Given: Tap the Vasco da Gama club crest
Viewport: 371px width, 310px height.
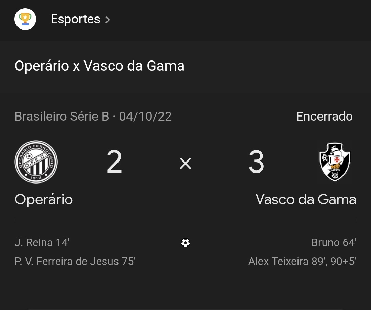Looking at the screenshot, I should [x=335, y=162].
